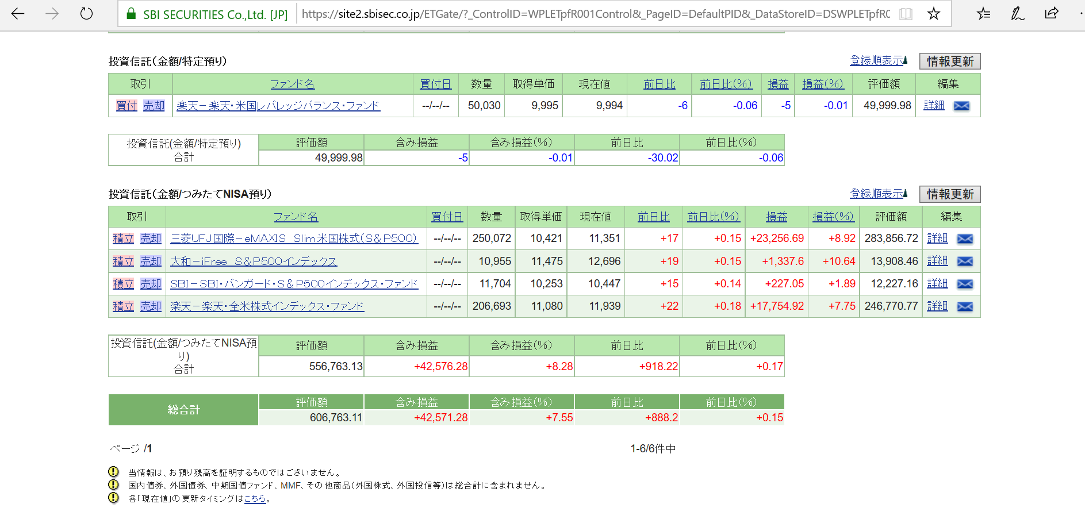Click 売却 for 大和-iFree S&P500 row
The width and height of the screenshot is (1085, 523).
151,261
